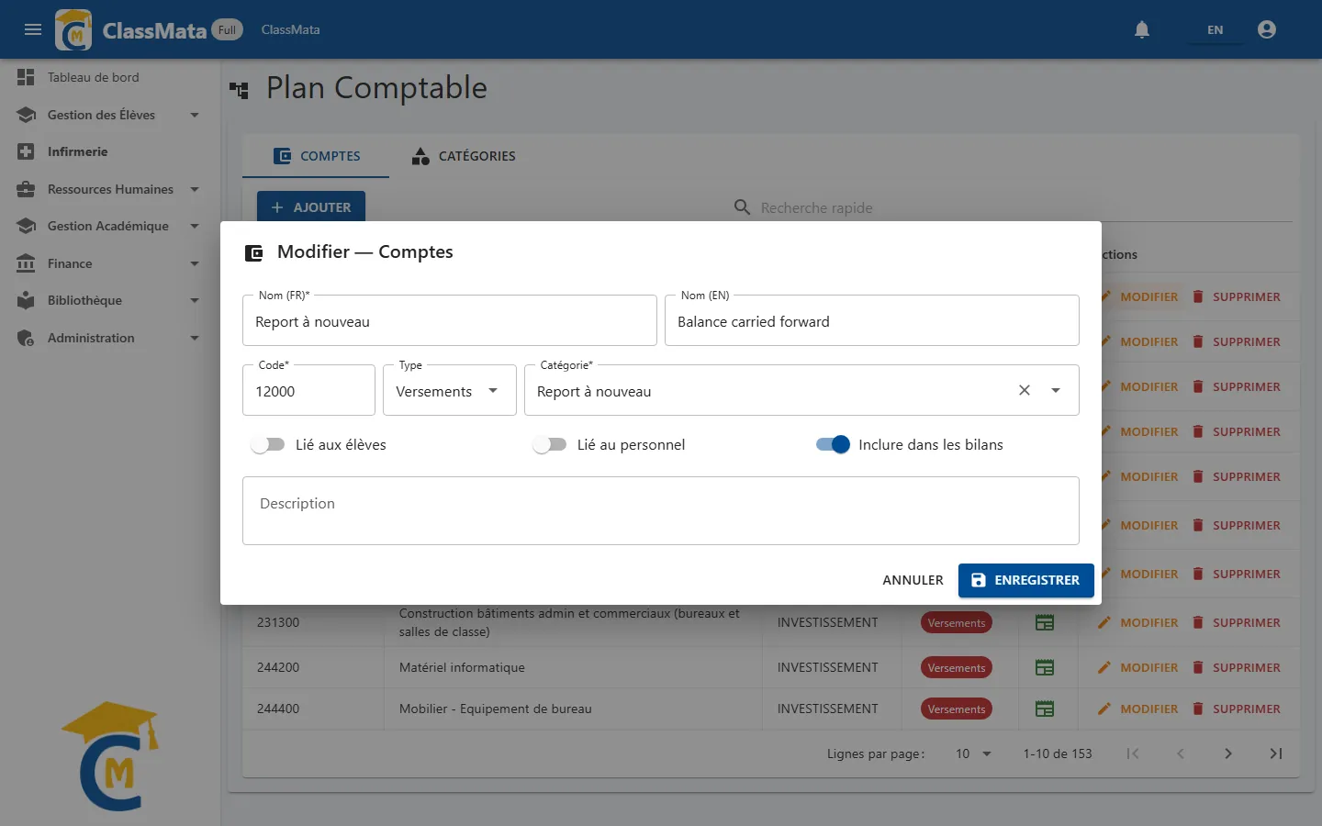
Task: Select the Comptes tab
Action: 316,156
